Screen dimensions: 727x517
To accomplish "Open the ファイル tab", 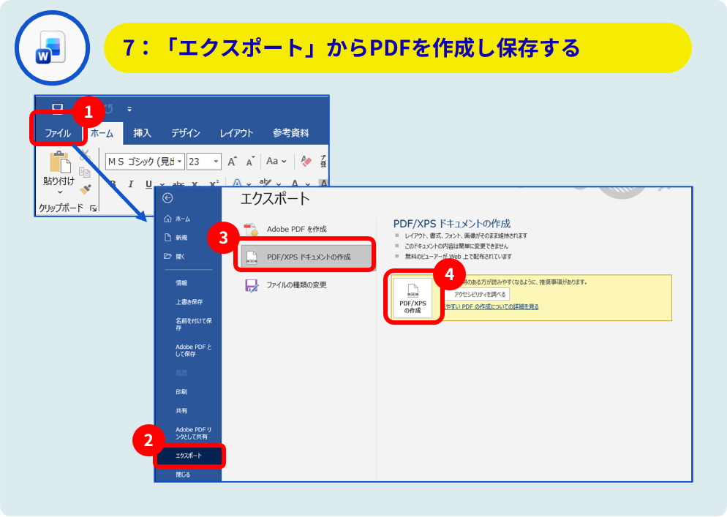I will coord(58,133).
